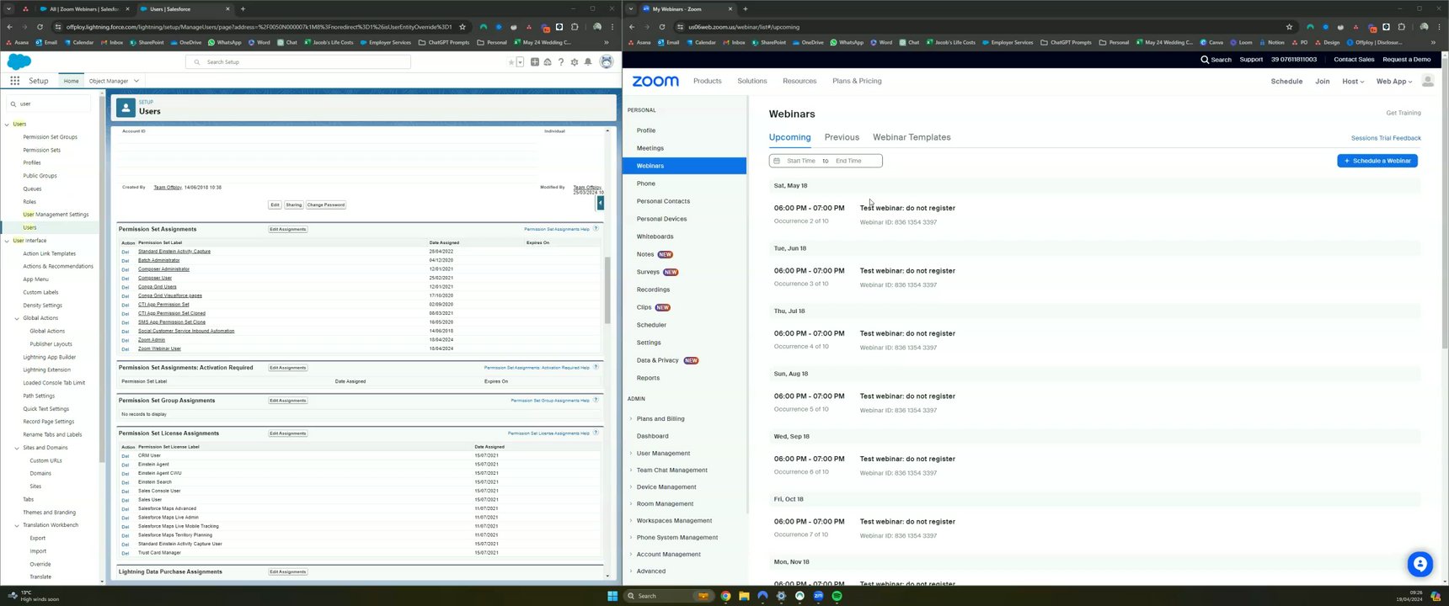
Task: Click the Sharing button
Action: click(293, 205)
